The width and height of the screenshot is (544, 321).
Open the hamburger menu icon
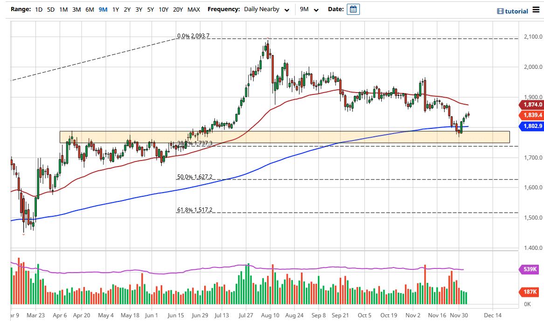(537, 10)
